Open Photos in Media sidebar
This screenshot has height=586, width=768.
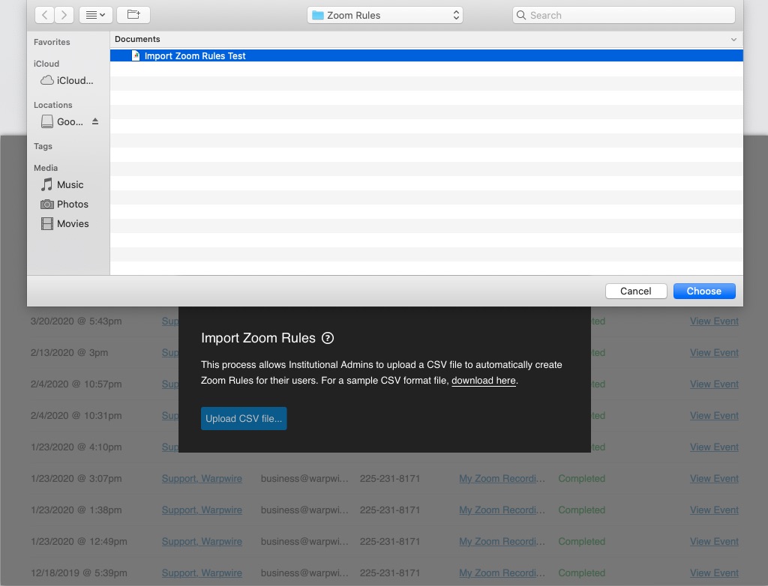[x=64, y=204]
